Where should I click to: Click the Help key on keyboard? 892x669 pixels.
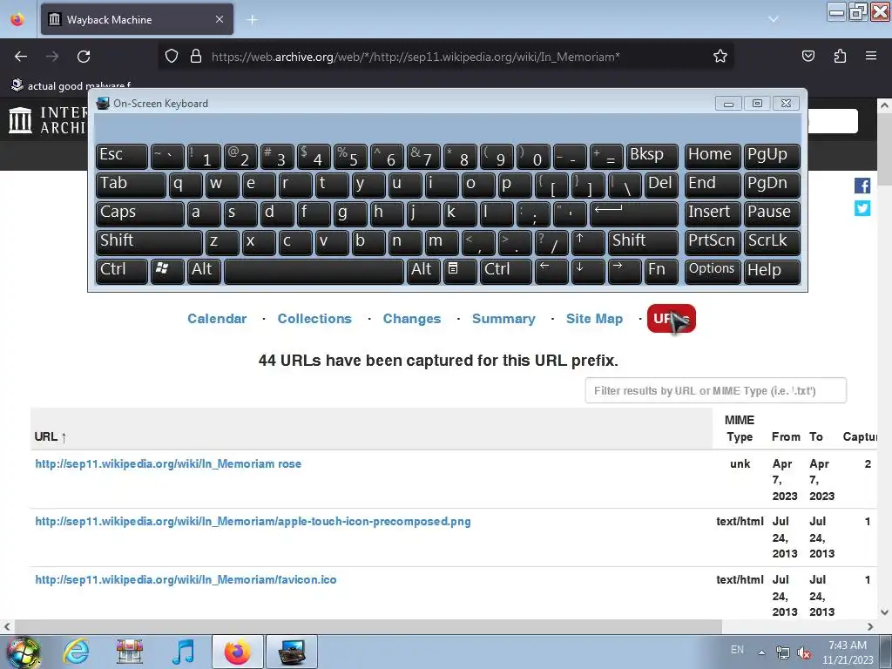pos(772,271)
